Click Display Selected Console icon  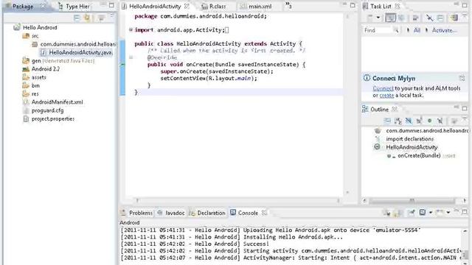(x=423, y=213)
